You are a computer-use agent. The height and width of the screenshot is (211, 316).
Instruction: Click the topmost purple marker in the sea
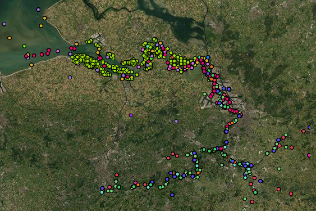[38, 9]
